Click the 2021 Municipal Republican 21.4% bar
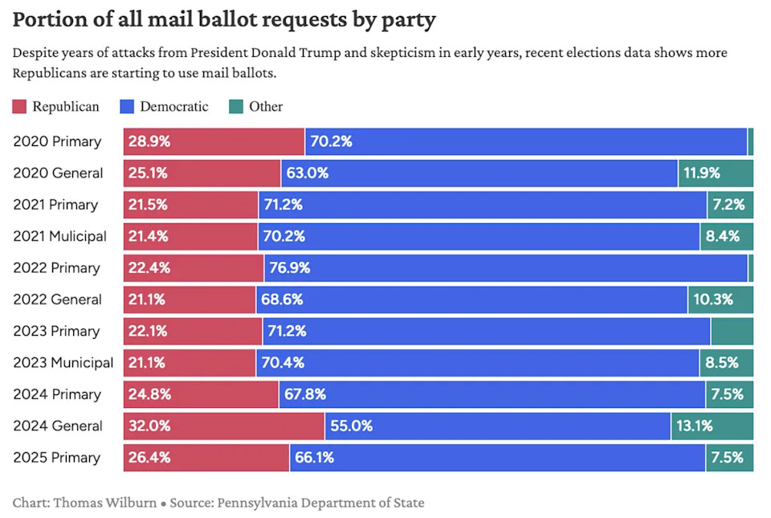 190,237
